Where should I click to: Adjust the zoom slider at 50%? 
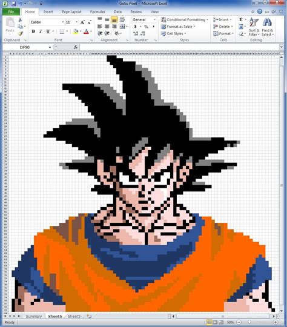(249, 322)
